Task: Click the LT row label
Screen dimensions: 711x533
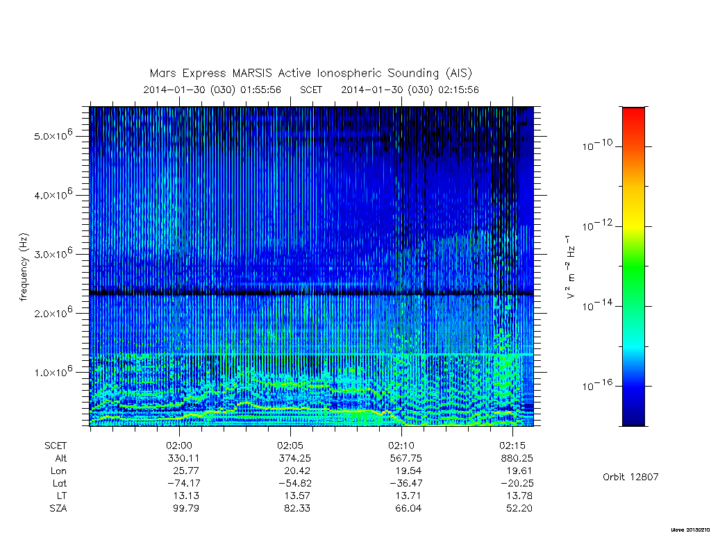Action: 62,496
